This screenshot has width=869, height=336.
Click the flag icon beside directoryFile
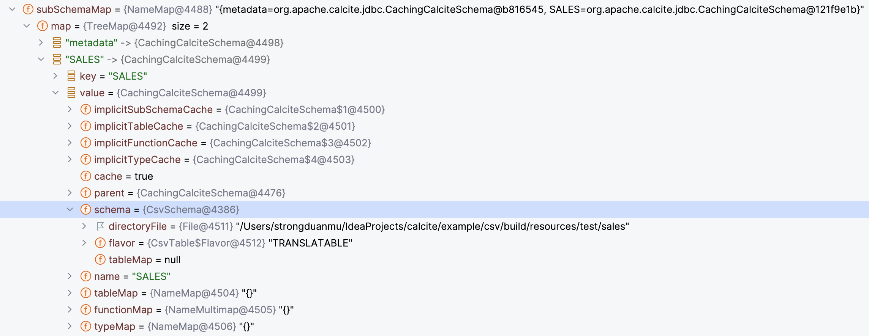pos(100,226)
